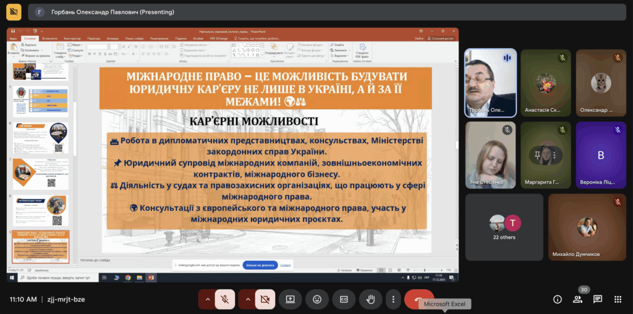Turn on the camera in the bottom bar

click(265, 299)
